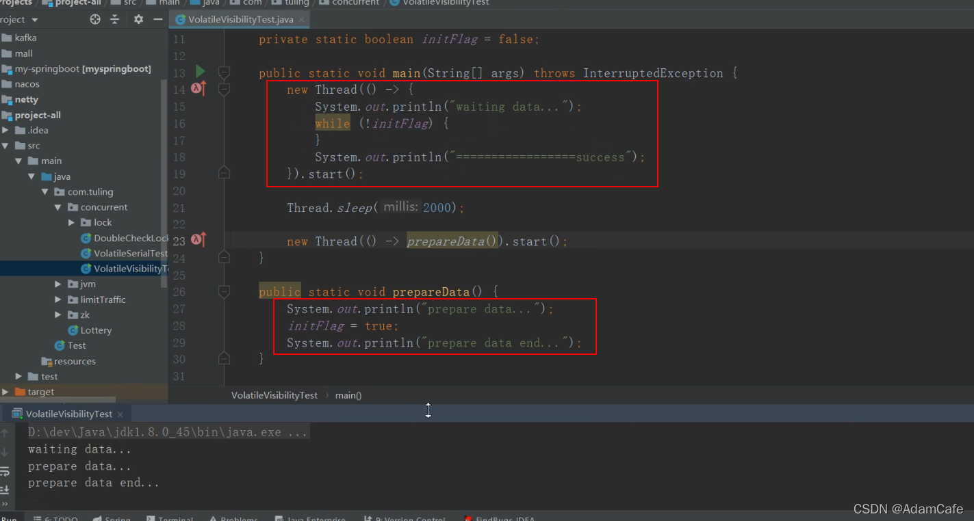This screenshot has height=521, width=974.
Task: Click the highlighted while keyword on line 16
Action: tap(333, 123)
